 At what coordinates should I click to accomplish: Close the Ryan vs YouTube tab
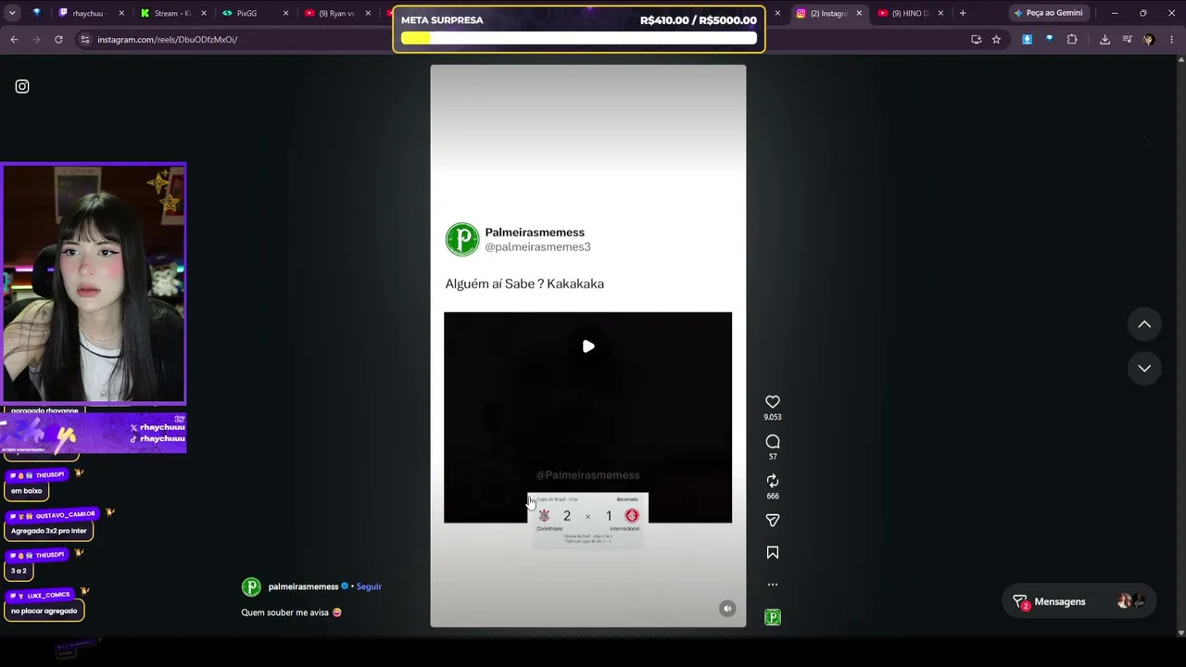(x=369, y=13)
